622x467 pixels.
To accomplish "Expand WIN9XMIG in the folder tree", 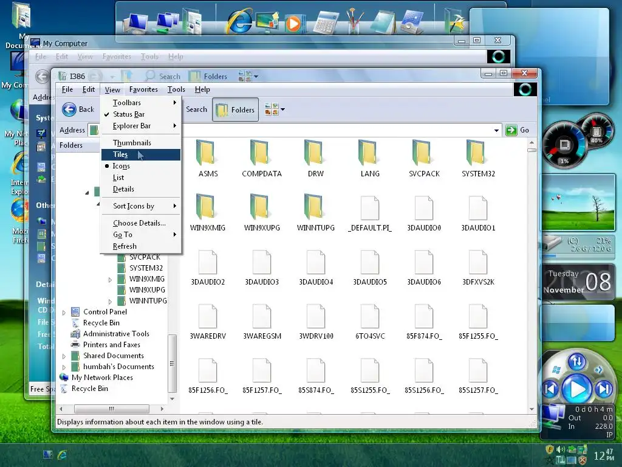I will coord(110,280).
